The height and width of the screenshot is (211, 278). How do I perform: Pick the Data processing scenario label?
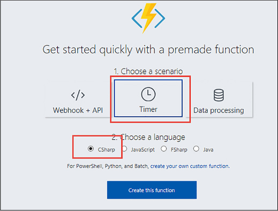[219, 110]
